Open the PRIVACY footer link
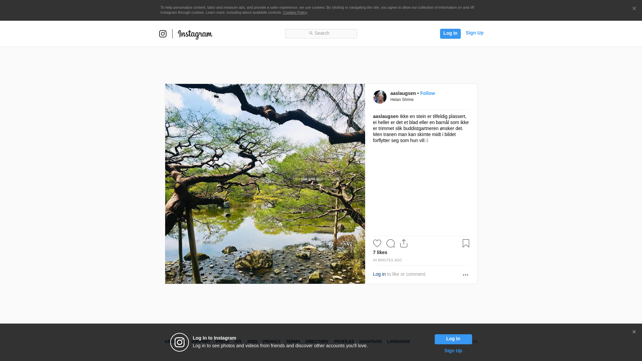Image resolution: width=642 pixels, height=361 pixels. pos(272,342)
